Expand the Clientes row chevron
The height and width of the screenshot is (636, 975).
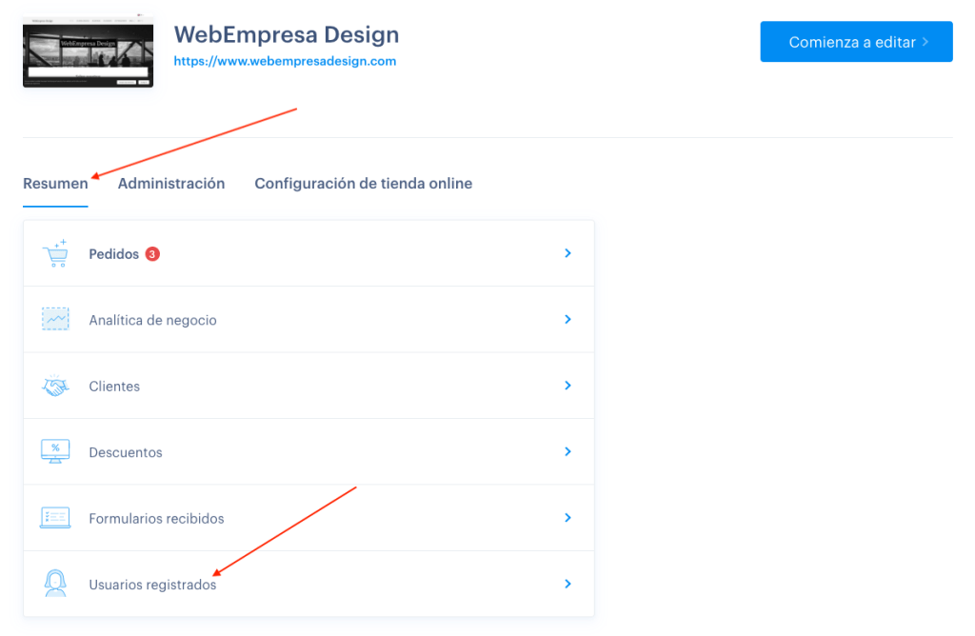pos(567,386)
